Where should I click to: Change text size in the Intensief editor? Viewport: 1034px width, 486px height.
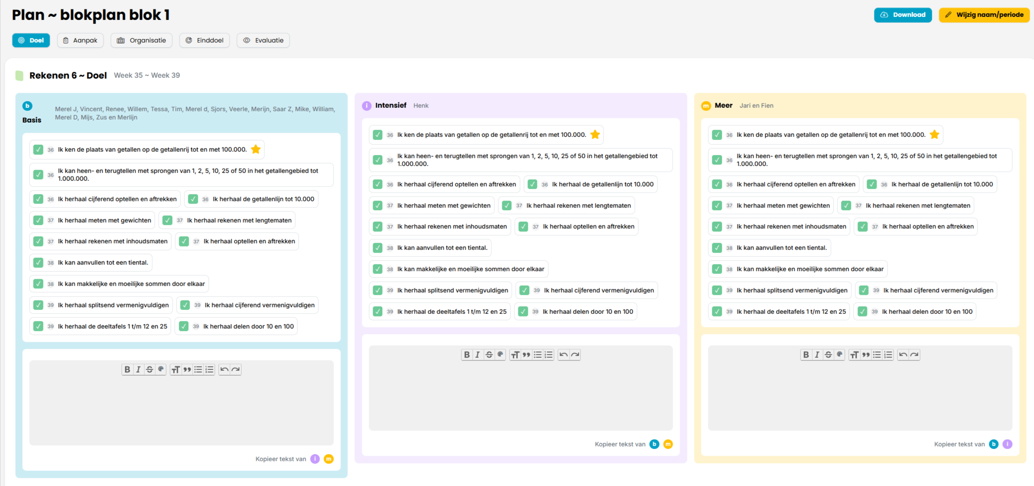515,355
